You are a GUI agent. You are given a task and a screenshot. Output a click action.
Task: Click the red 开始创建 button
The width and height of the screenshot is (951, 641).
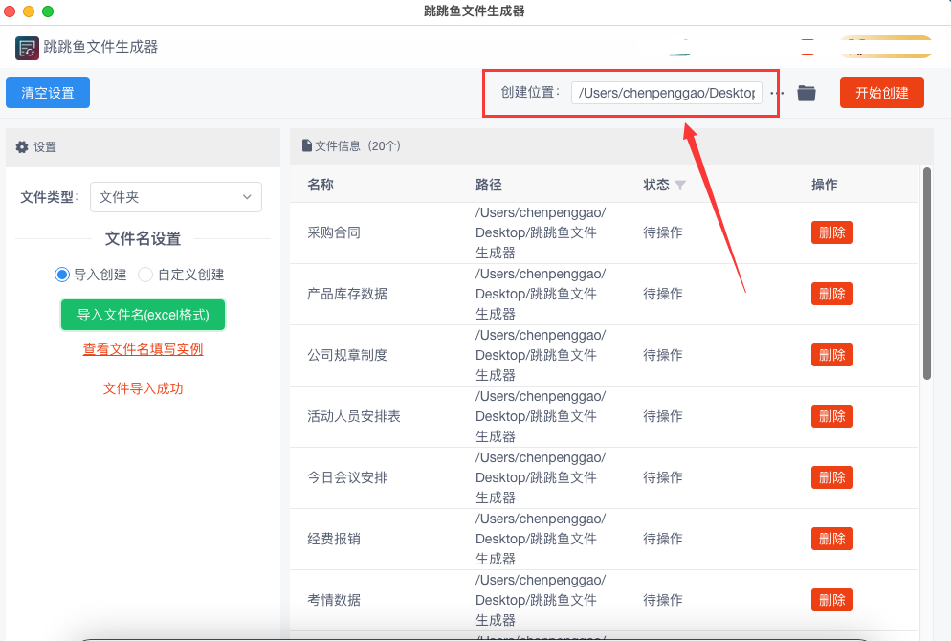(882, 93)
